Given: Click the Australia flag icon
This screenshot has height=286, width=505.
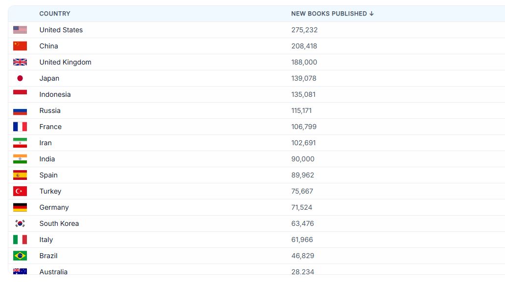Looking at the screenshot, I should (x=20, y=271).
